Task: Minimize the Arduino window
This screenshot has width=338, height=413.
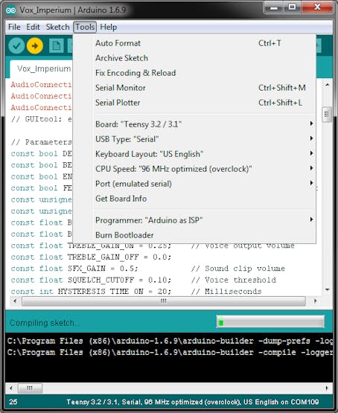Action: click(274, 7)
